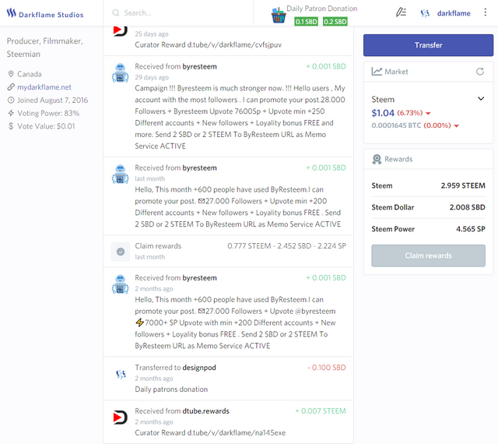Click the Daily Patron Donation basket icon
This screenshot has height=444, width=498.
279,15
